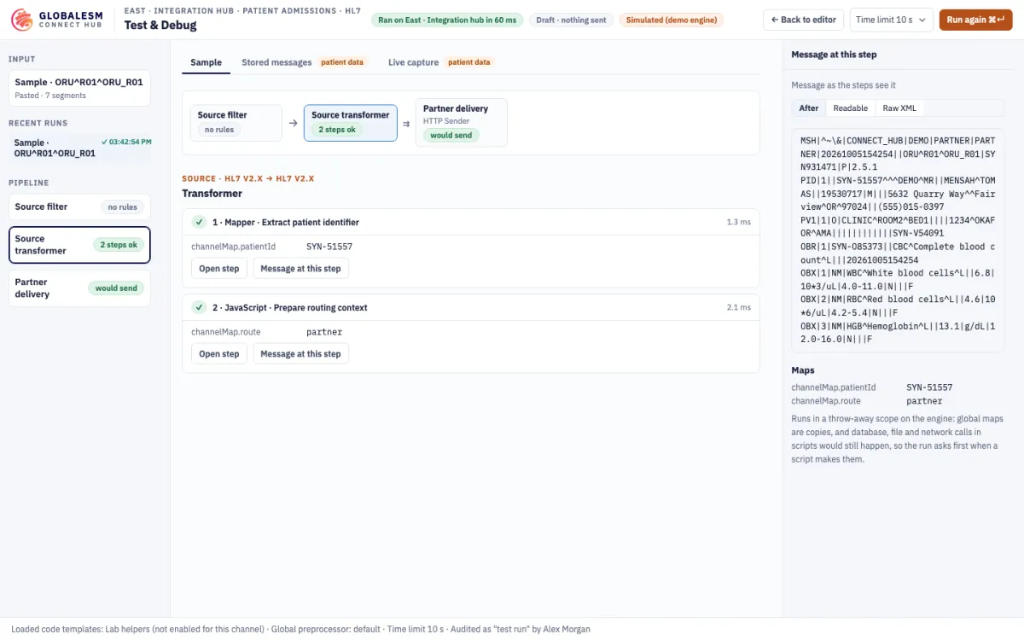
Task: Click the '1.3 ms' duration on step 1
Action: click(739, 222)
